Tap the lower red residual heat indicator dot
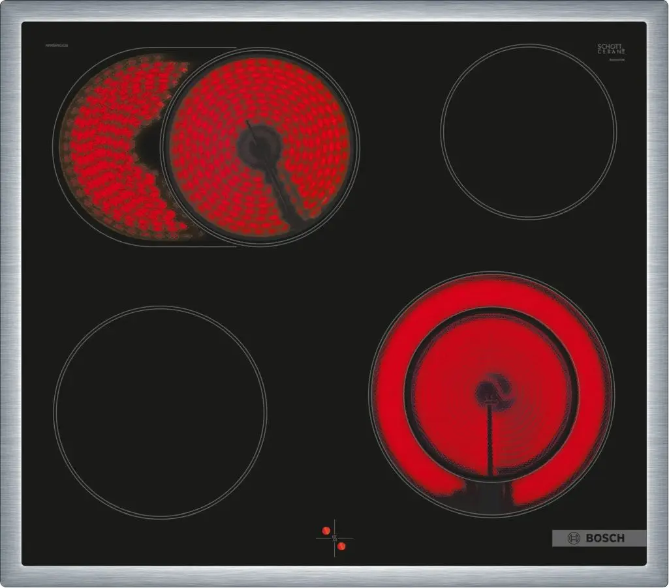 pyautogui.click(x=341, y=546)
